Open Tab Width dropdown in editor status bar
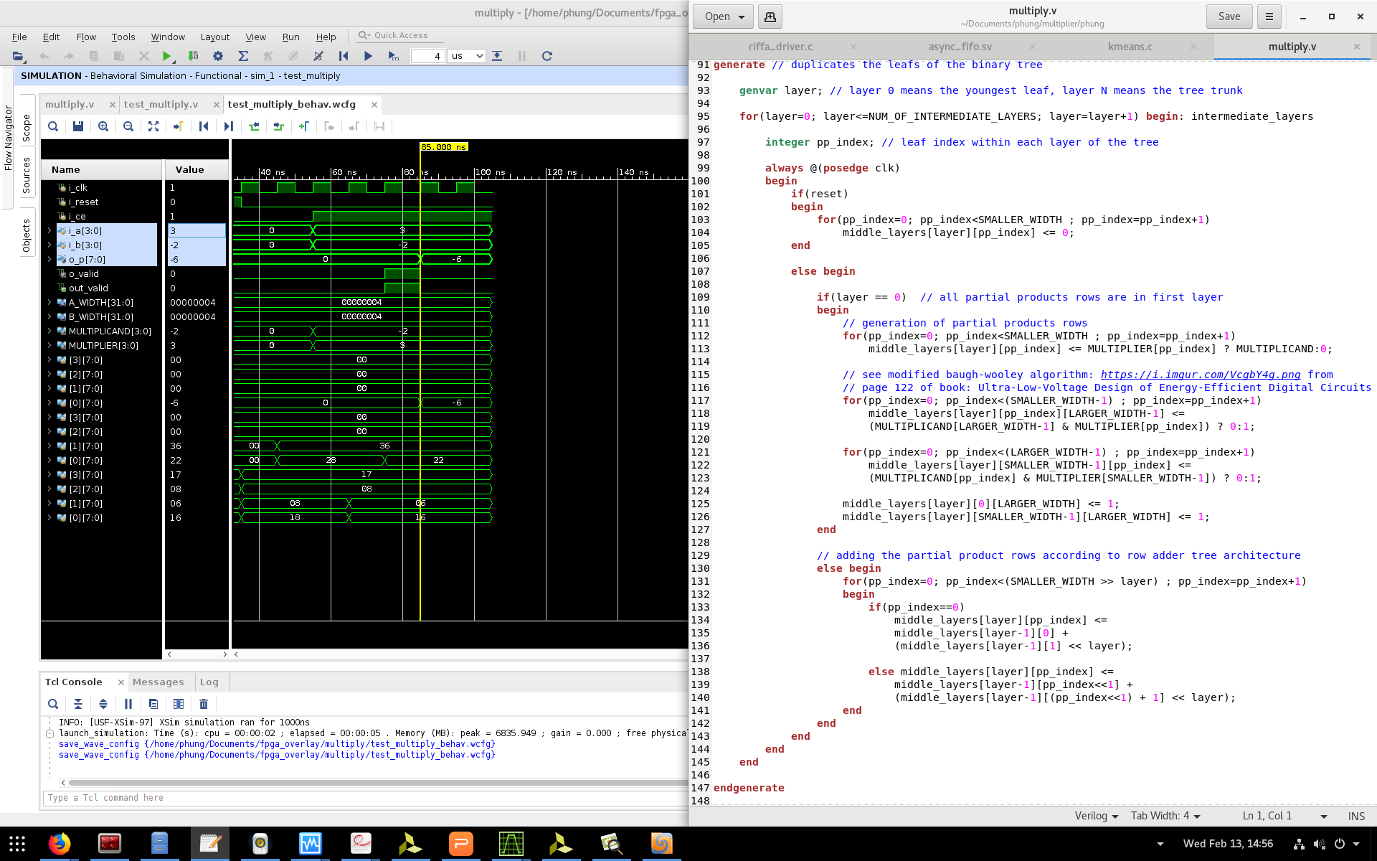 click(x=1165, y=816)
